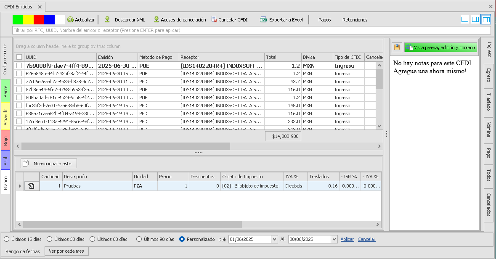Switch to the Ver por cada mes tab
This screenshot has height=259, width=496.
tap(66, 251)
